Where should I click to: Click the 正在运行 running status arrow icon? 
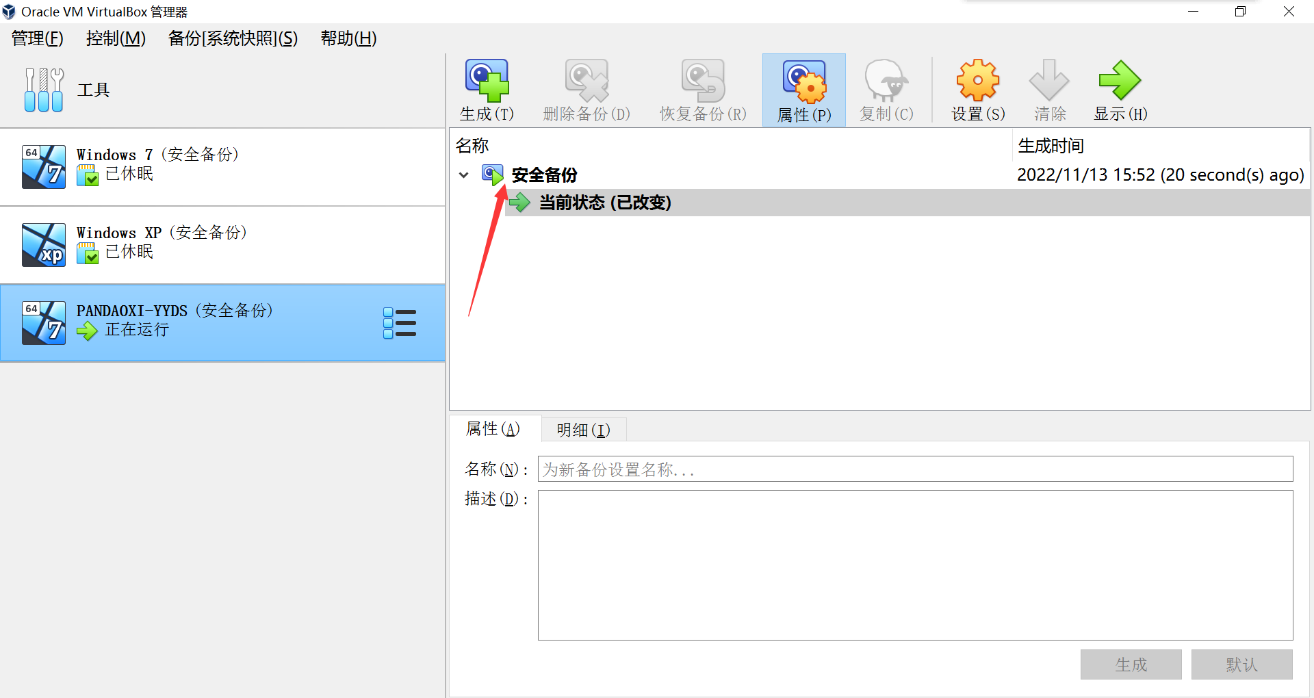pyautogui.click(x=87, y=331)
